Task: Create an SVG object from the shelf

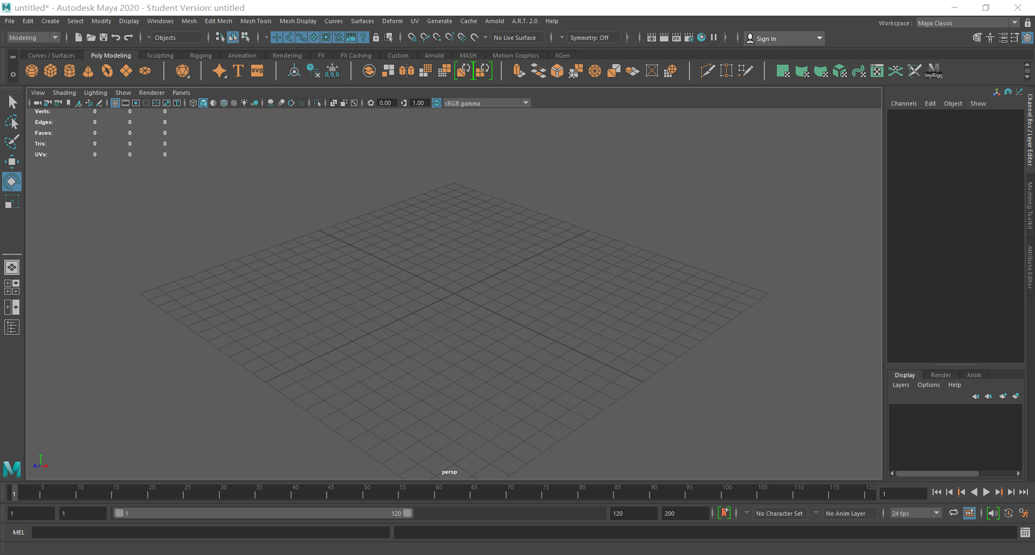Action: (257, 71)
